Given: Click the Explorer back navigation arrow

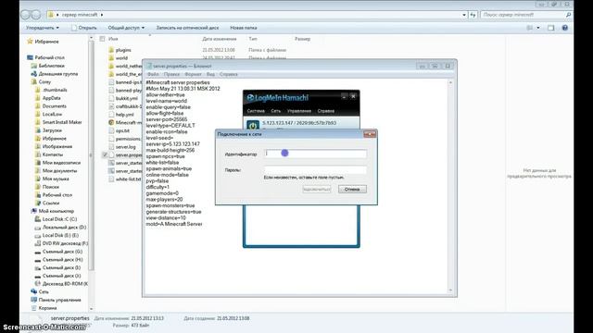Looking at the screenshot, I should click(26, 15).
